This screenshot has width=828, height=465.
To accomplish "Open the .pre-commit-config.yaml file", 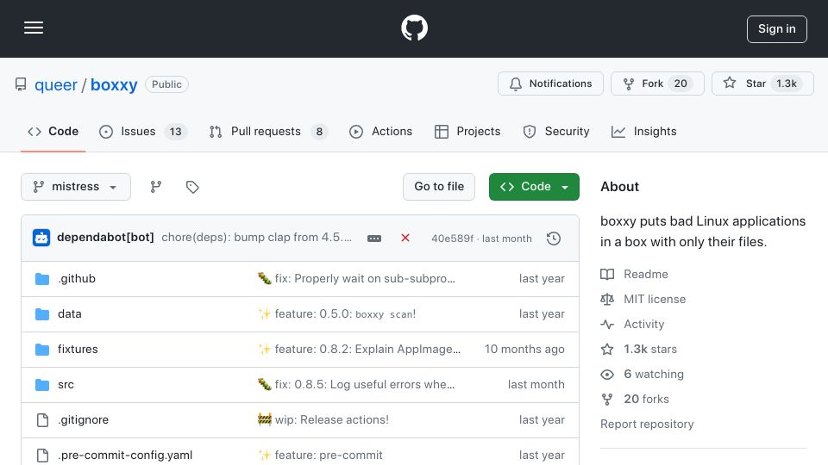I will (125, 455).
